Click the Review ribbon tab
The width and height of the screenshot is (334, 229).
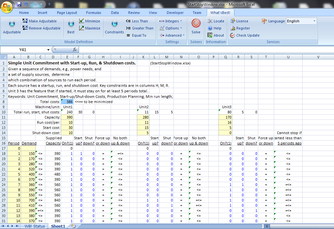(134, 13)
